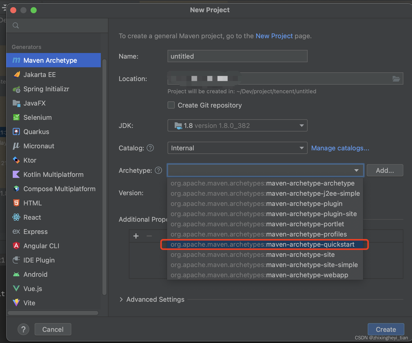Image resolution: width=412 pixels, height=343 pixels.
Task: Choose maven-archetype-profiles entry
Action: point(265,234)
